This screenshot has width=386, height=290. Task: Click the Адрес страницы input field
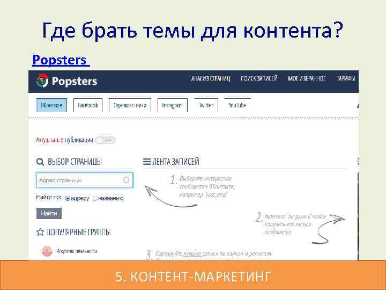[x=85, y=180]
